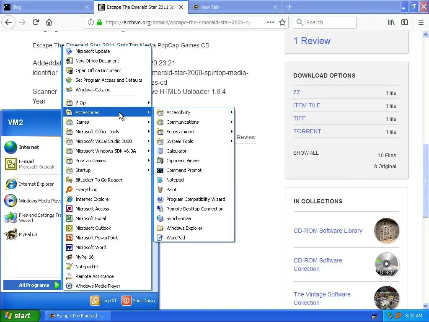429x322 pixels.
Task: Launch Clipboard Viewer
Action: 194,161
